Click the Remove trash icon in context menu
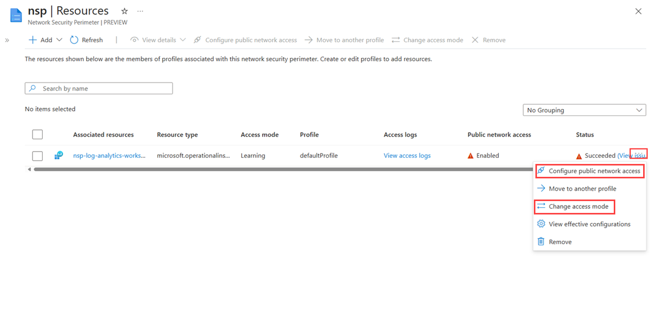656x315 pixels. click(541, 241)
